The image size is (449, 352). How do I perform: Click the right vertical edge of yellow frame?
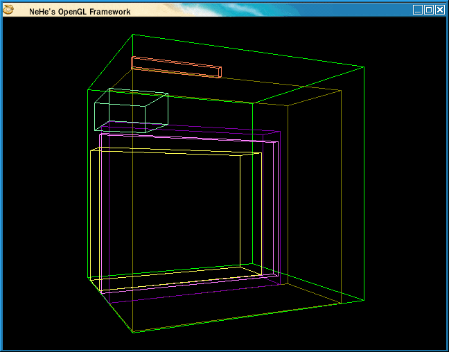pos(240,208)
